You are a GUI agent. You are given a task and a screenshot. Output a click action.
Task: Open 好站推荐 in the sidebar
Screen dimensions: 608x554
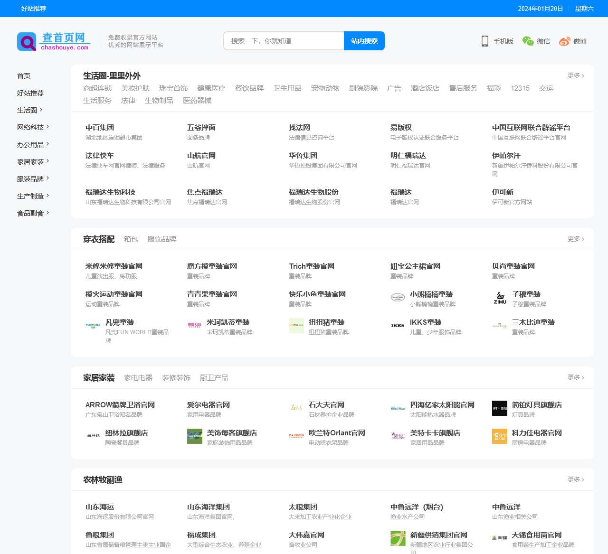30,93
